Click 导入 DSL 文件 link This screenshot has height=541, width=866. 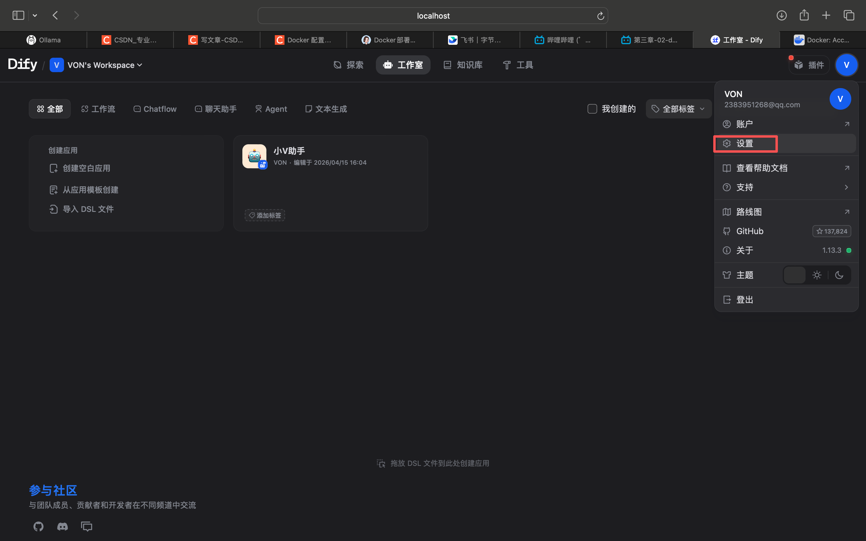(88, 209)
